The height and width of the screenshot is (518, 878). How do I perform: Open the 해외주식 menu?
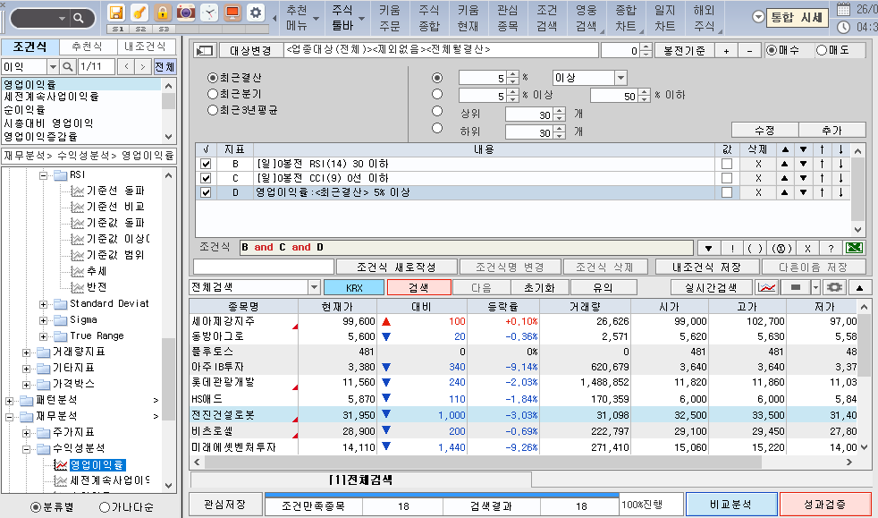point(704,18)
